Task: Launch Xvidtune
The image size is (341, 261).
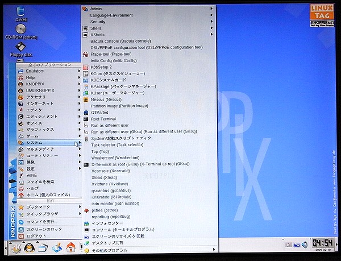Action: click(110, 184)
